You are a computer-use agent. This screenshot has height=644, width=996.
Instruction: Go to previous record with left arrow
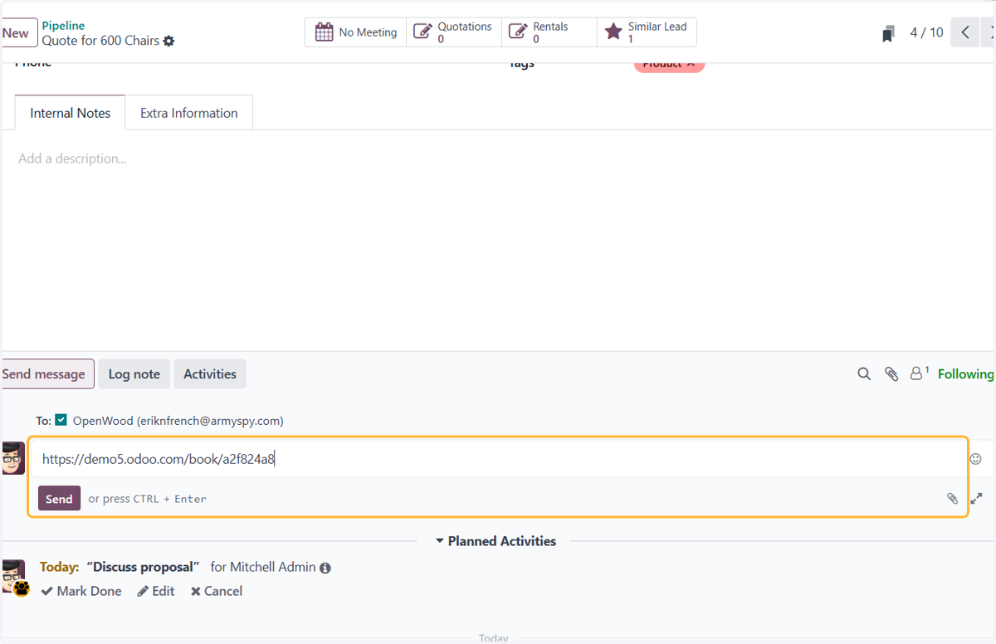[x=965, y=32]
